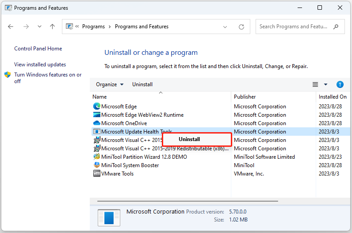The height and width of the screenshot is (233, 352).
Task: Expand the address bar history dropdown
Action: point(225,27)
